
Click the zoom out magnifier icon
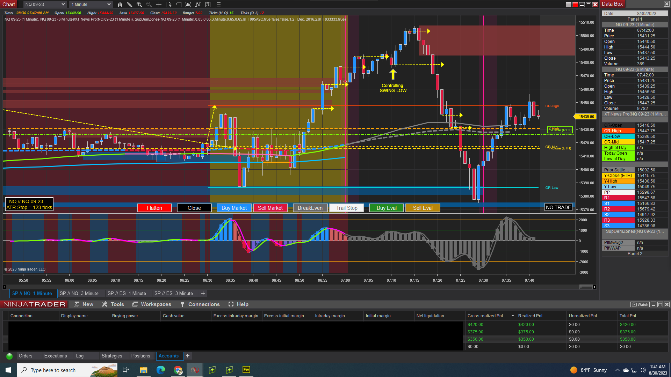pyautogui.click(x=149, y=5)
